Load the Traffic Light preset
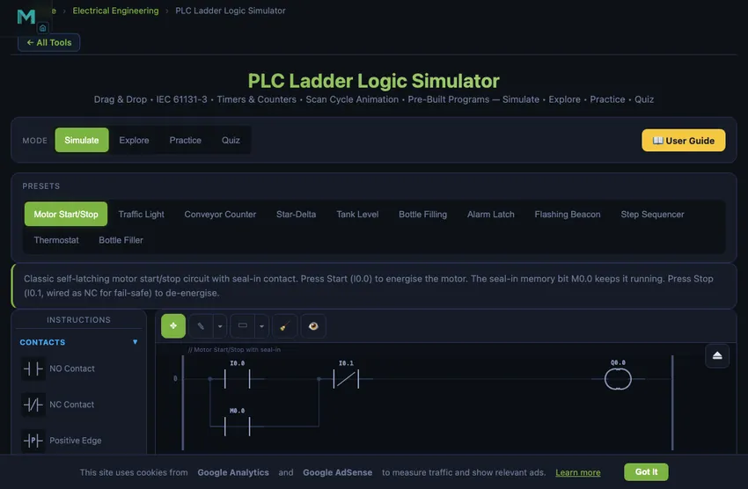748x489 pixels. pyautogui.click(x=141, y=214)
